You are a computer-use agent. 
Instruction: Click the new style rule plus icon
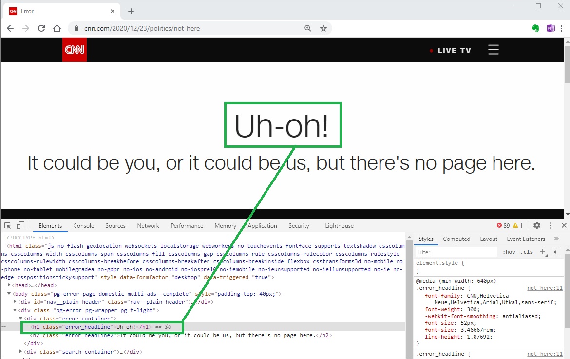[542, 252]
